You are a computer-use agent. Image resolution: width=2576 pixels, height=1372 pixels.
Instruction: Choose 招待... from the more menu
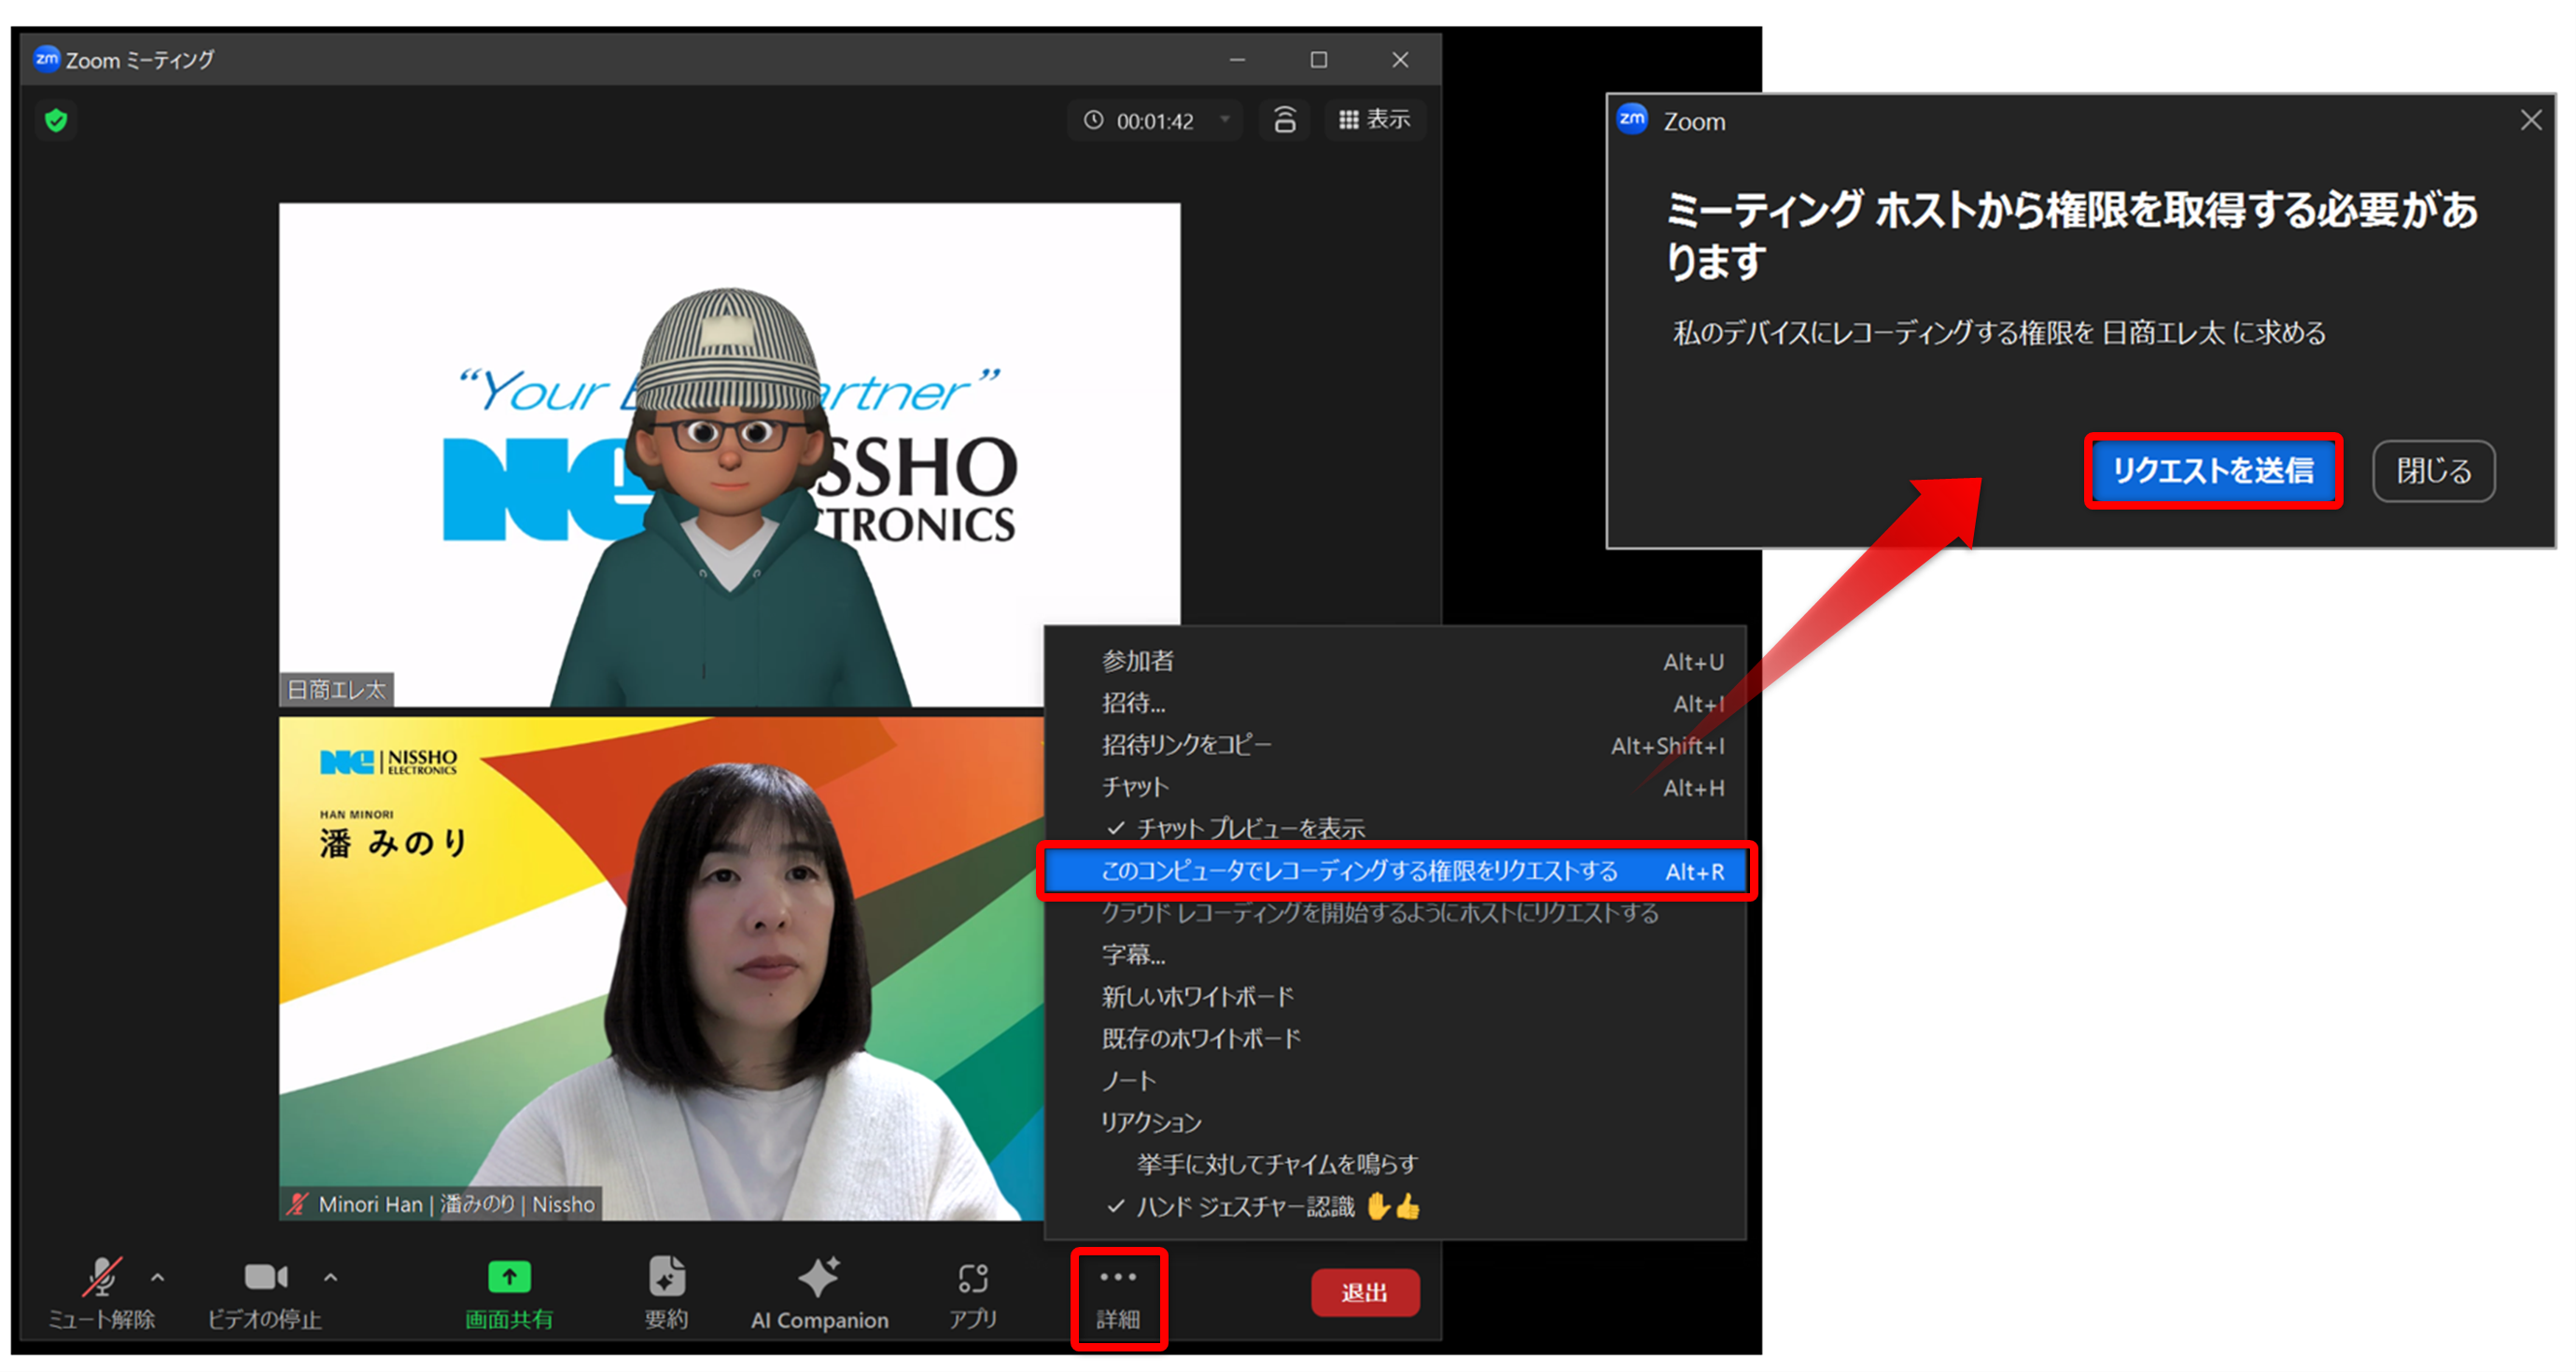pyautogui.click(x=1395, y=703)
